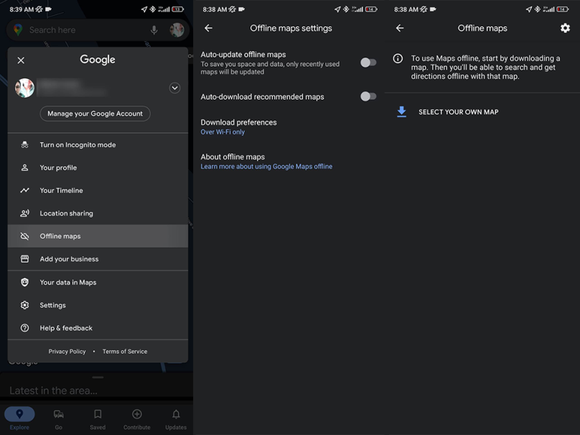Turn on Auto-download recommended maps
The height and width of the screenshot is (435, 580).
pyautogui.click(x=368, y=96)
